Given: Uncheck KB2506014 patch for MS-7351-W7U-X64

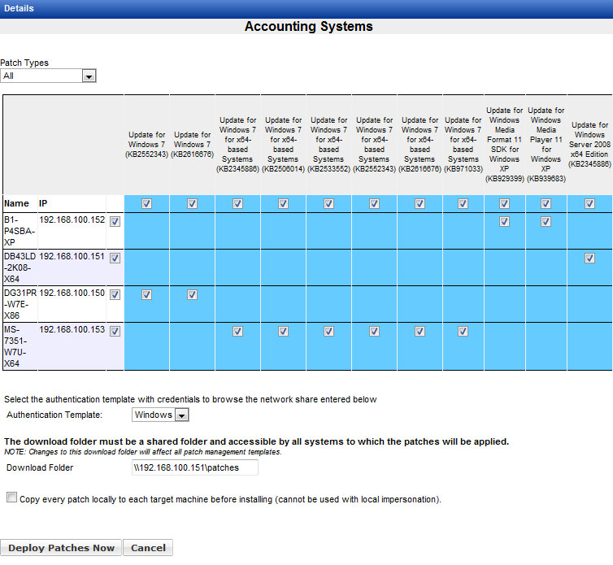Looking at the screenshot, I should [x=283, y=331].
